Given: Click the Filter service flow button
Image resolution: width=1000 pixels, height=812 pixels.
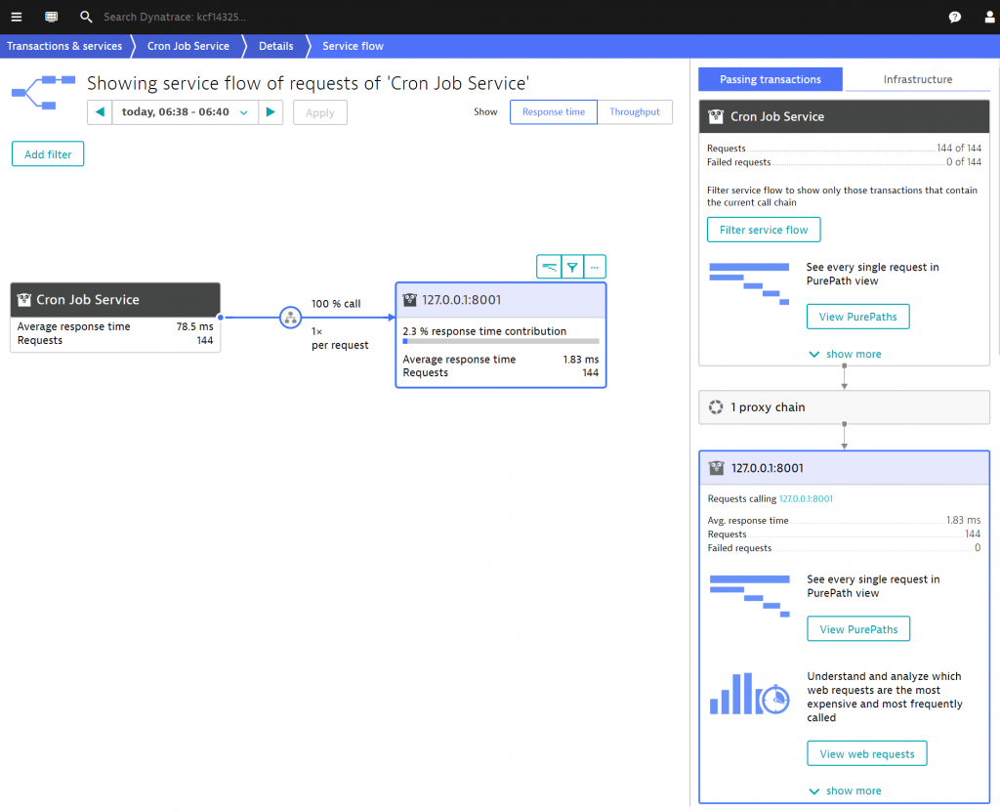Looking at the screenshot, I should pyautogui.click(x=764, y=230).
